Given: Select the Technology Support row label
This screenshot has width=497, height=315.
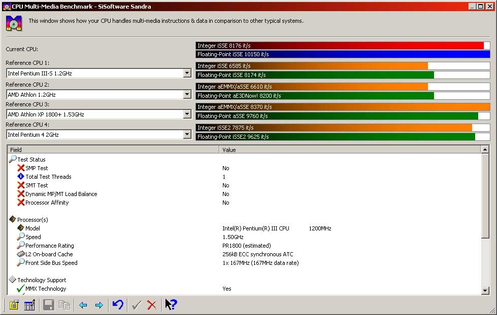Looking at the screenshot, I should coord(42,280).
